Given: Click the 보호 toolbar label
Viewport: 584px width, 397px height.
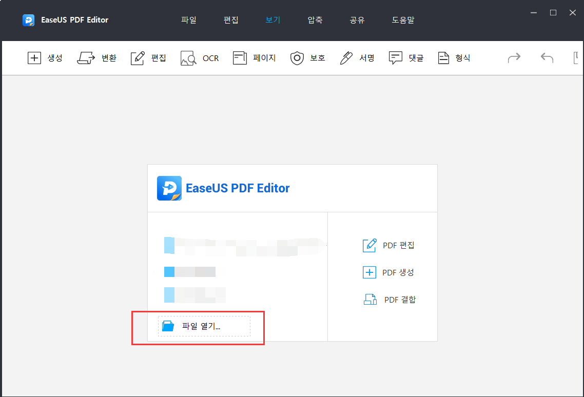Looking at the screenshot, I should coord(318,58).
